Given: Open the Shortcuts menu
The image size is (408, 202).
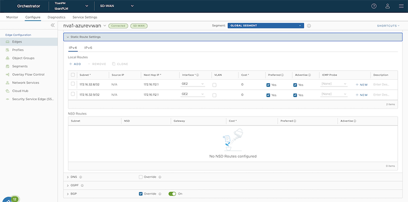Looking at the screenshot, I should coord(388,26).
